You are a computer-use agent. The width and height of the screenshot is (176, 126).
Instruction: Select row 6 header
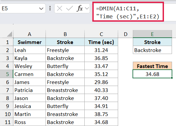7,82
